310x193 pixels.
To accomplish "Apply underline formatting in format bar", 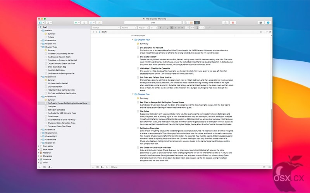I will point(167,27).
